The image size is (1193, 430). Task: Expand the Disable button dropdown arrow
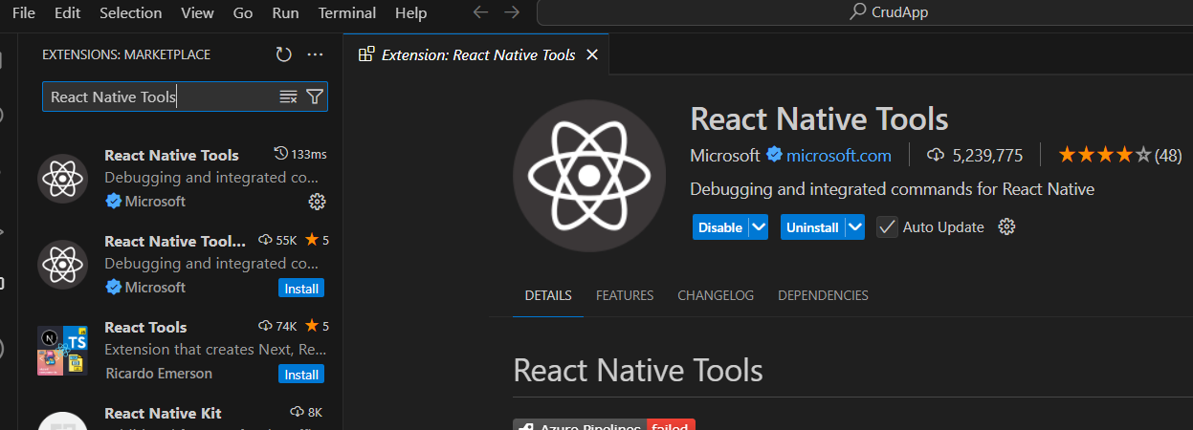758,227
